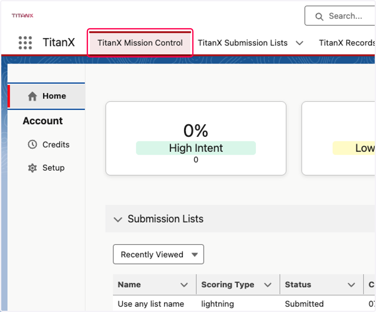
Task: Open the 'Use any list name' record
Action: click(151, 304)
